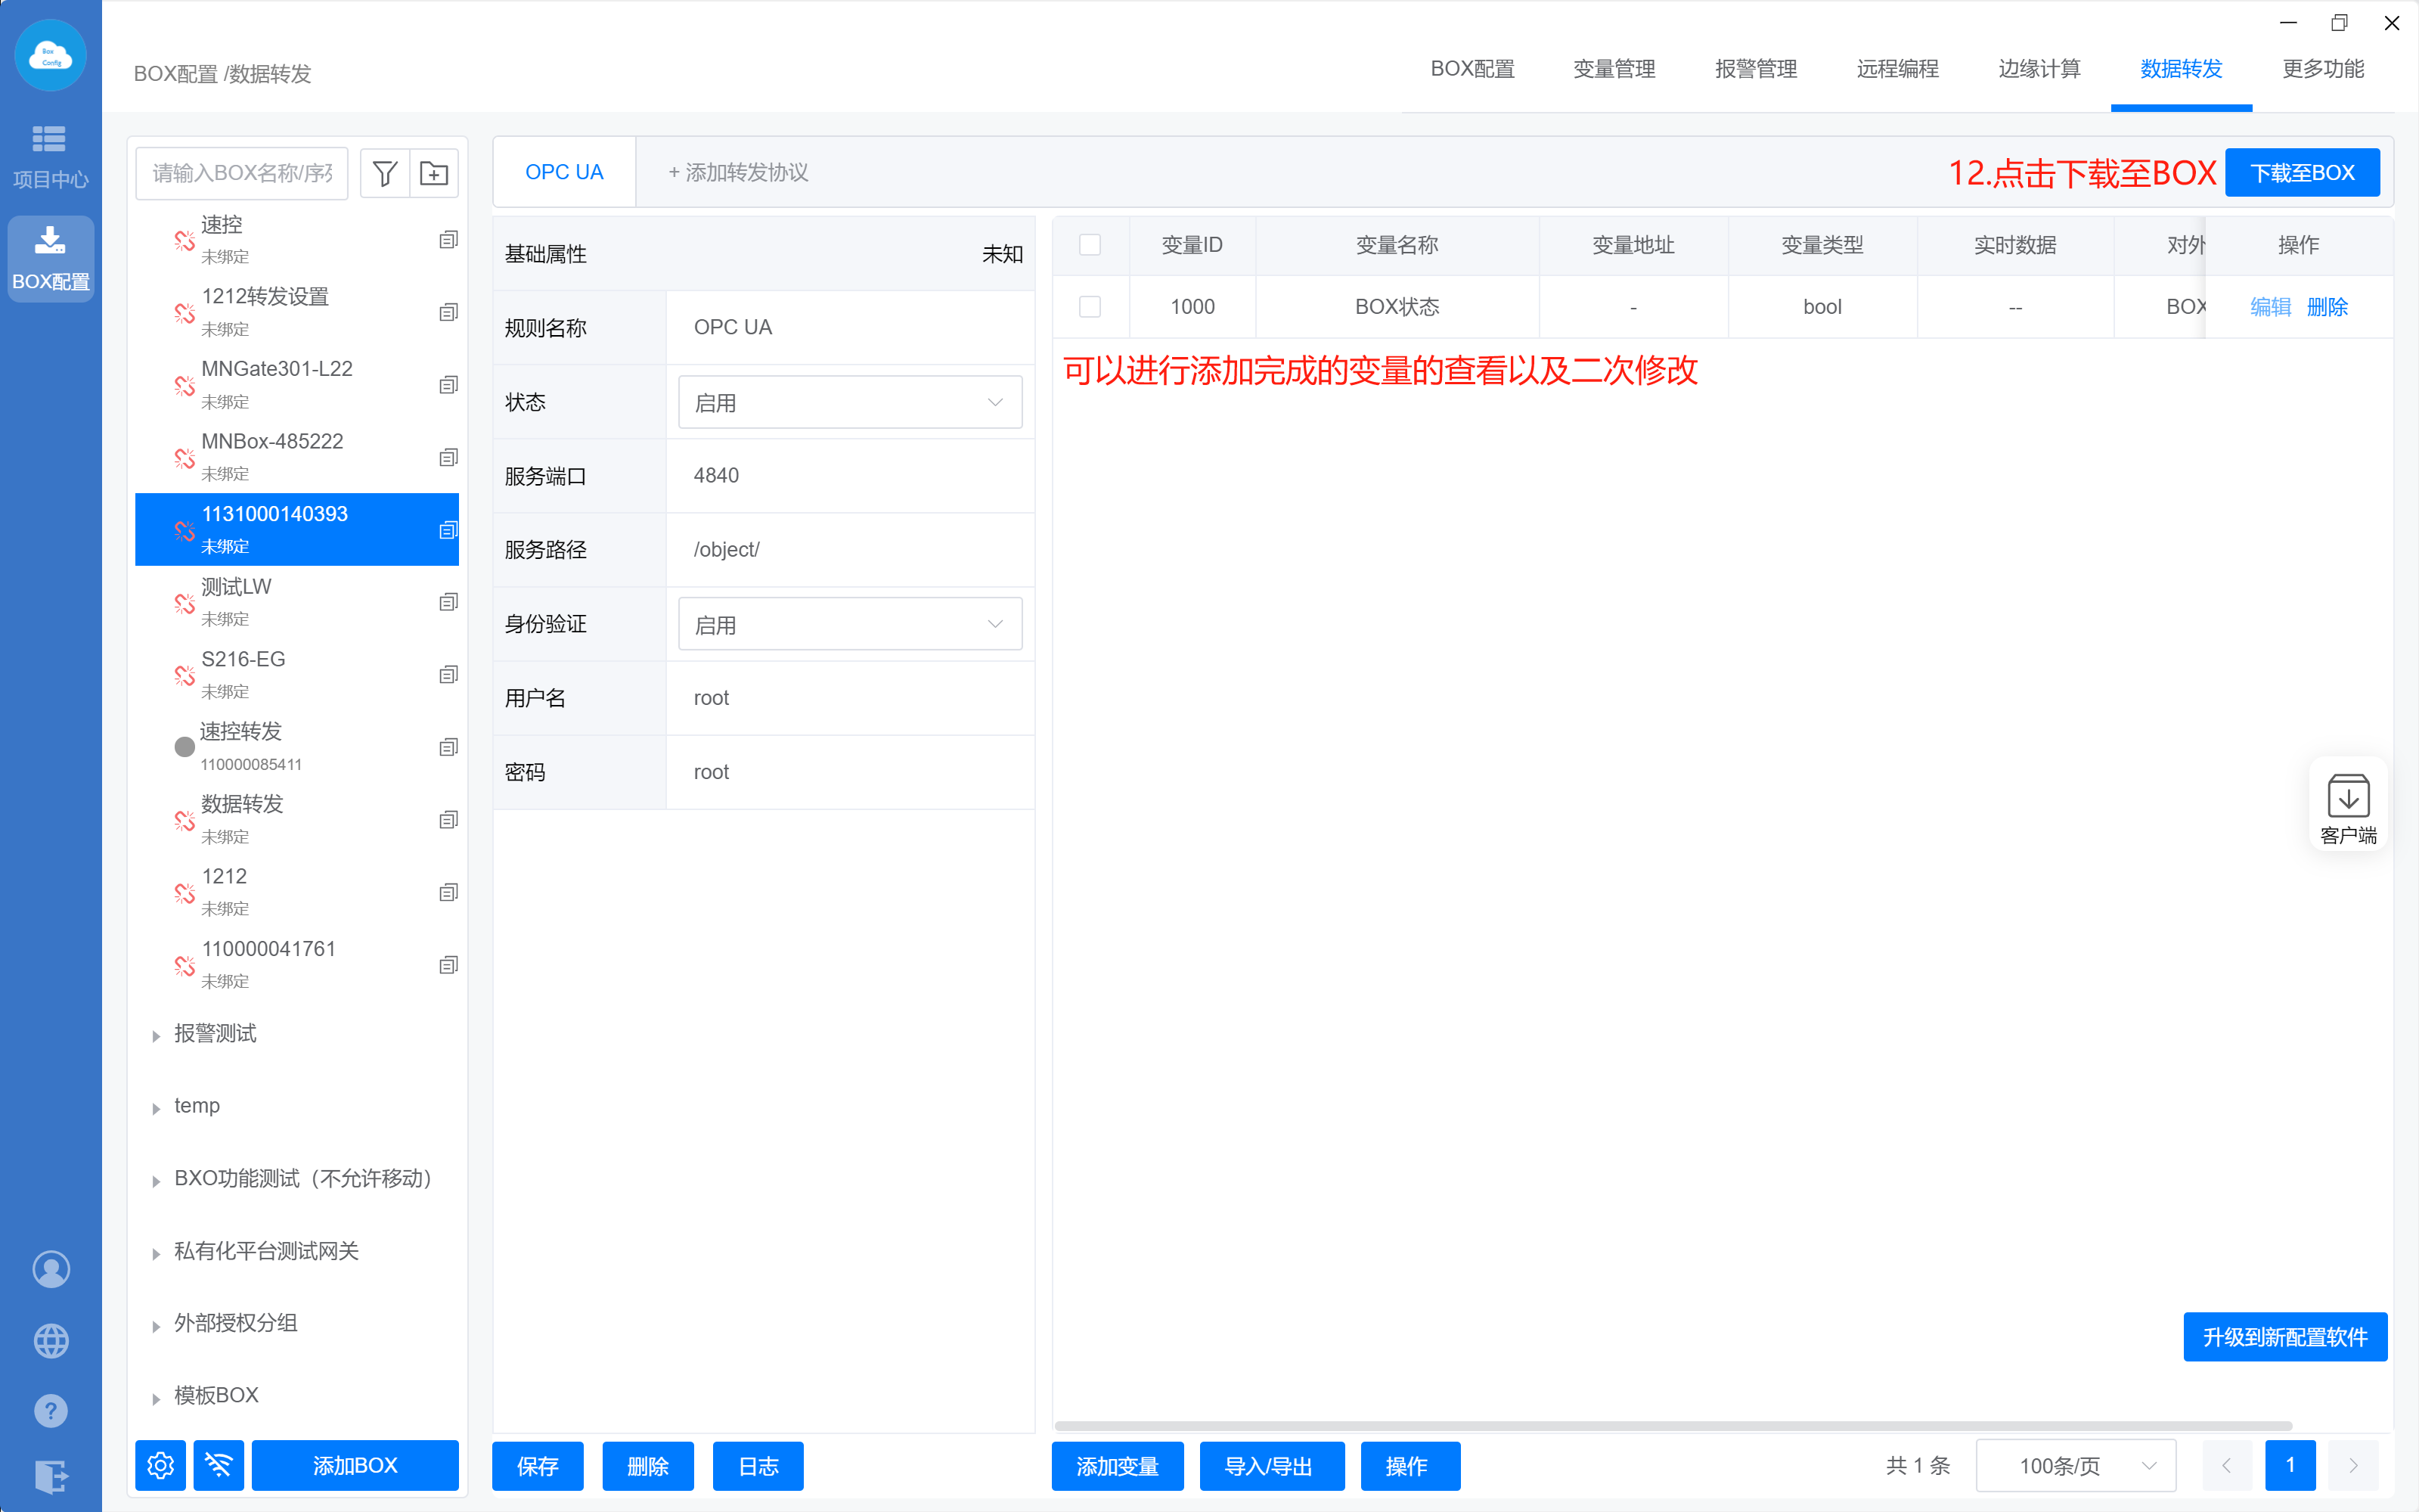The image size is (2419, 1512).
Task: Click the user account icon in sidebar
Action: tap(50, 1269)
